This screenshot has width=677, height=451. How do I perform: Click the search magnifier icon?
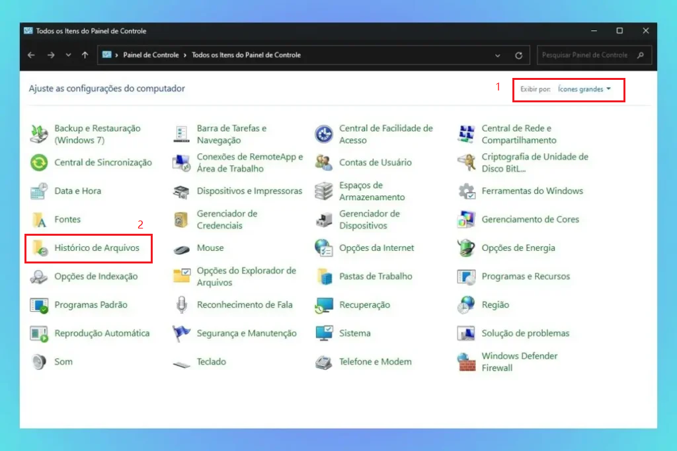coord(641,55)
